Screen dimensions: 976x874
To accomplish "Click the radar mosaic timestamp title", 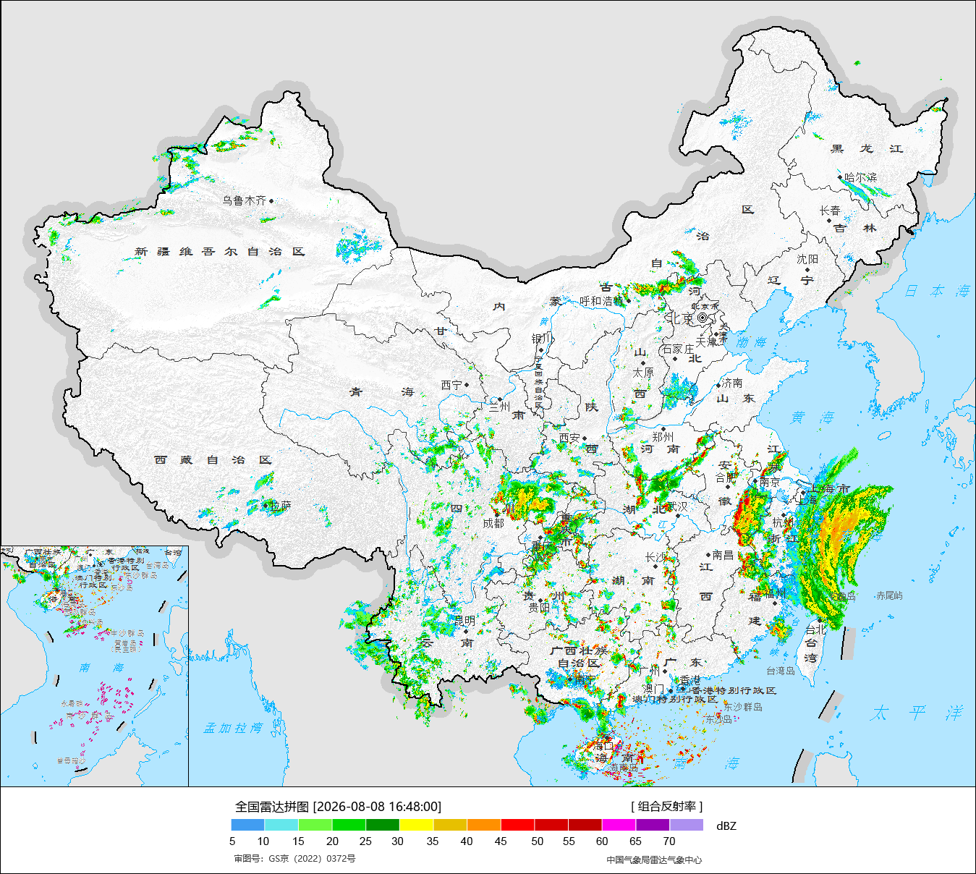I will click(338, 806).
